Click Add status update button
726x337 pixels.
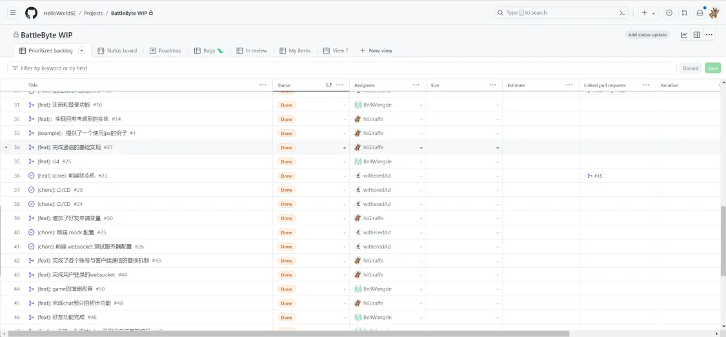pyautogui.click(x=647, y=35)
